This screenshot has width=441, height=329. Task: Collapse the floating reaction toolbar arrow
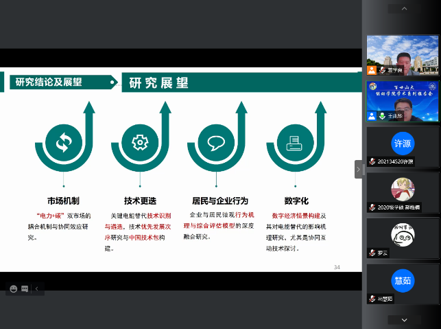pyautogui.click(x=37, y=289)
